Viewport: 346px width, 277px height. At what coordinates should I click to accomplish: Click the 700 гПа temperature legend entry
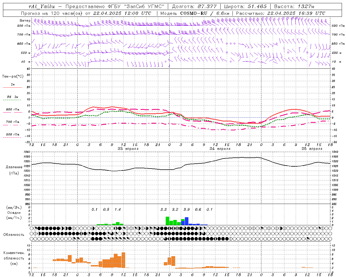[12, 122]
